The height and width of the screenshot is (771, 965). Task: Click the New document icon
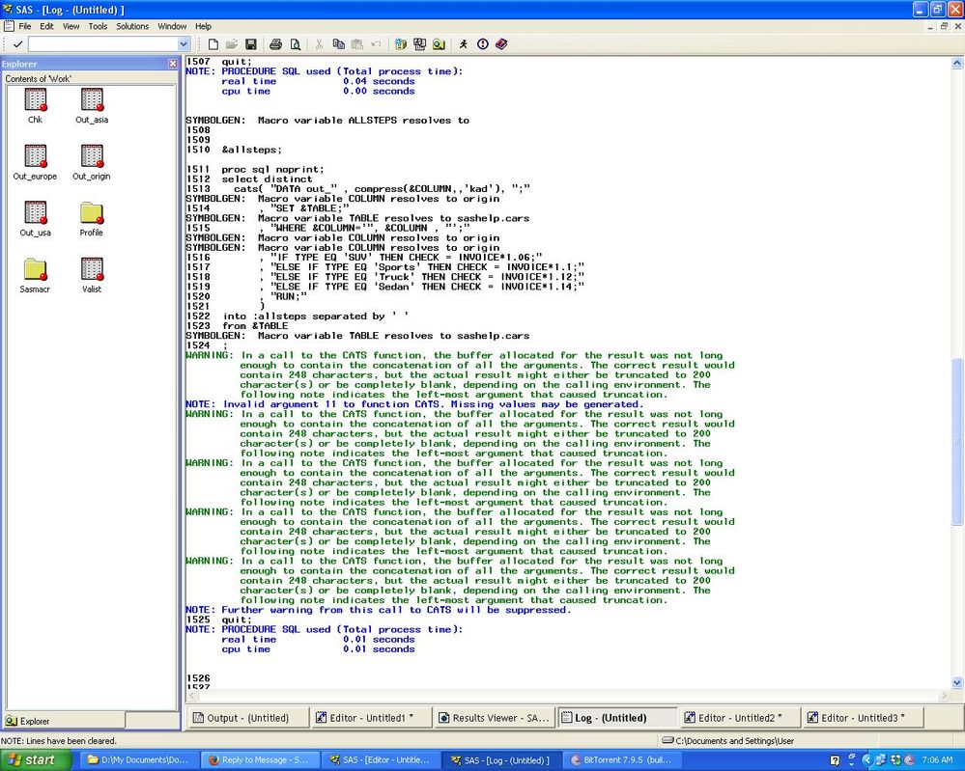pyautogui.click(x=213, y=44)
